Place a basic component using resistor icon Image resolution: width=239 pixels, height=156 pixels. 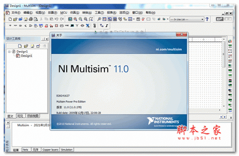16,26
